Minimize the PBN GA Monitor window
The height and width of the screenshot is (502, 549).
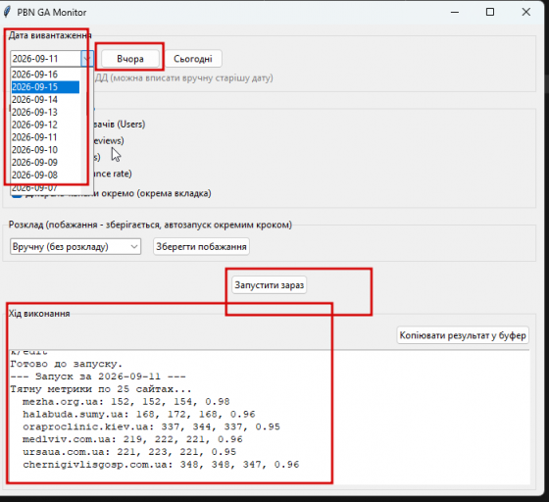point(455,12)
